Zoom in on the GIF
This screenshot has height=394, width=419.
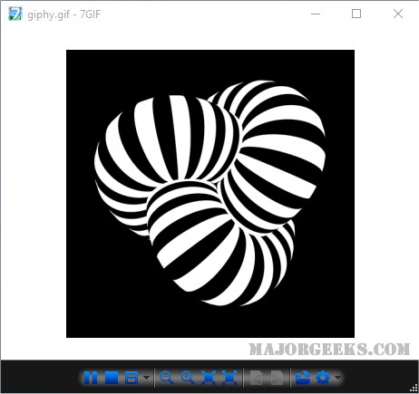pos(188,378)
